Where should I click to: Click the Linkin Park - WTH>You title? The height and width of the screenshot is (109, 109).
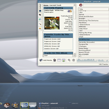pos(54,10)
